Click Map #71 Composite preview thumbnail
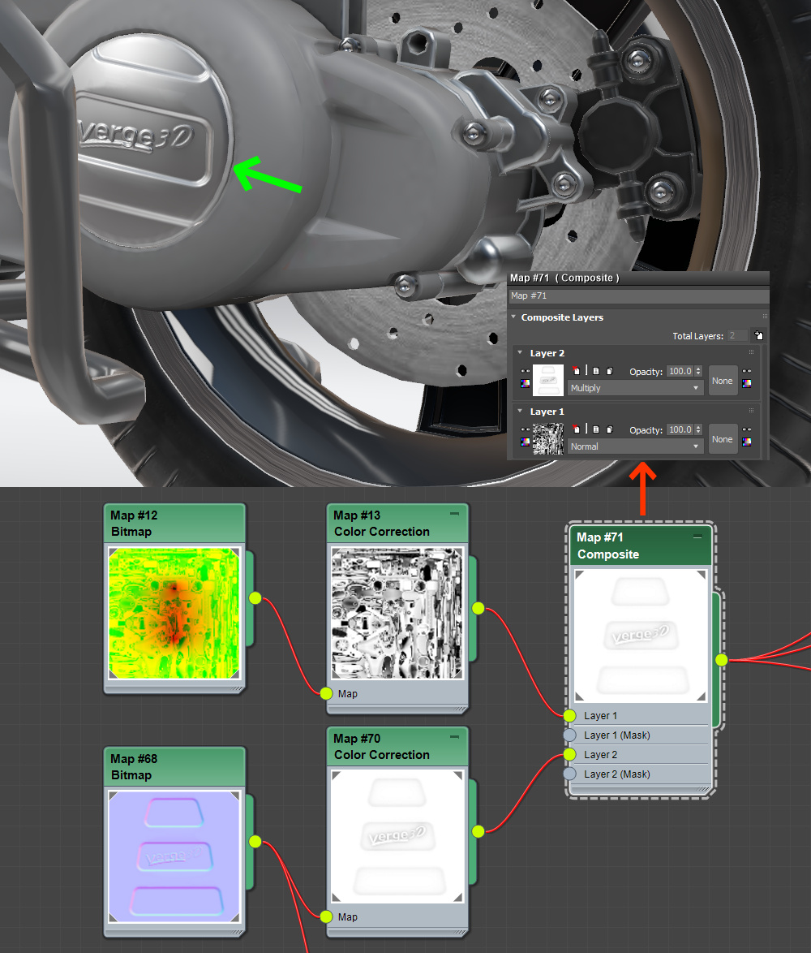Image resolution: width=811 pixels, height=953 pixels. point(641,635)
